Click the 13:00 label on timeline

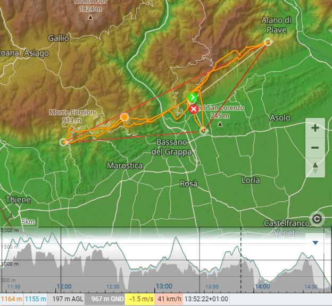[x=164, y=286]
